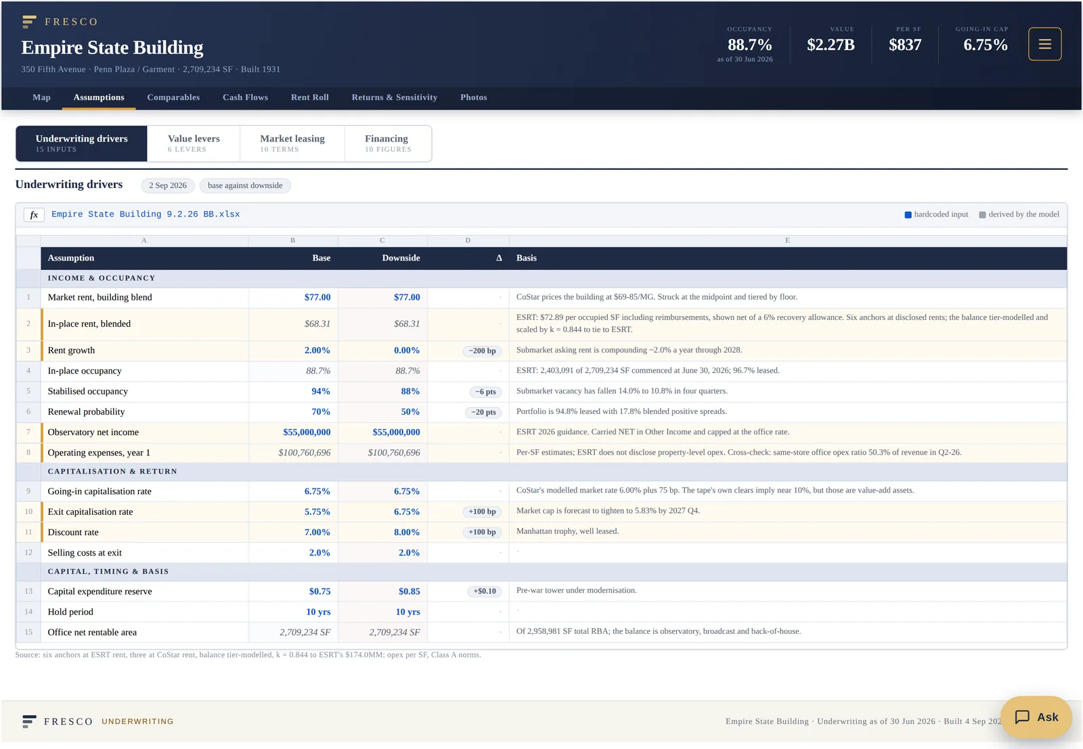
Task: Select the Underwriting drivers section
Action: [81, 143]
